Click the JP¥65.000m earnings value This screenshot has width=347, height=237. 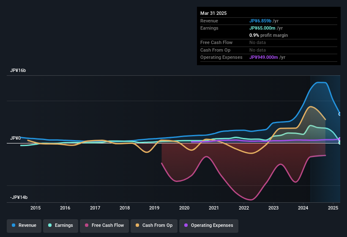click(262, 28)
